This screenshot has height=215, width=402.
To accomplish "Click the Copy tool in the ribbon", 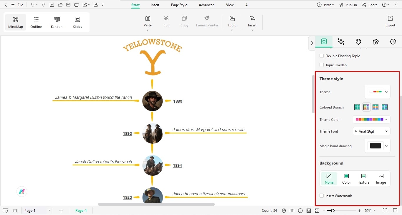I will point(184,21).
